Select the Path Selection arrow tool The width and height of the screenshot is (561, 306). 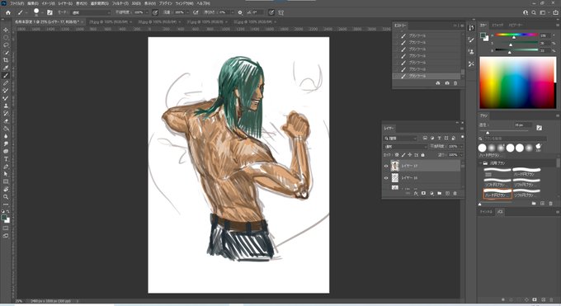[6, 174]
